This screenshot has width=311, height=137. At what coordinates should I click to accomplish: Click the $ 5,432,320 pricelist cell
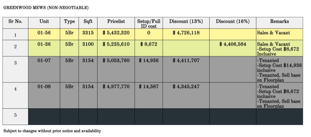pyautogui.click(x=116, y=34)
